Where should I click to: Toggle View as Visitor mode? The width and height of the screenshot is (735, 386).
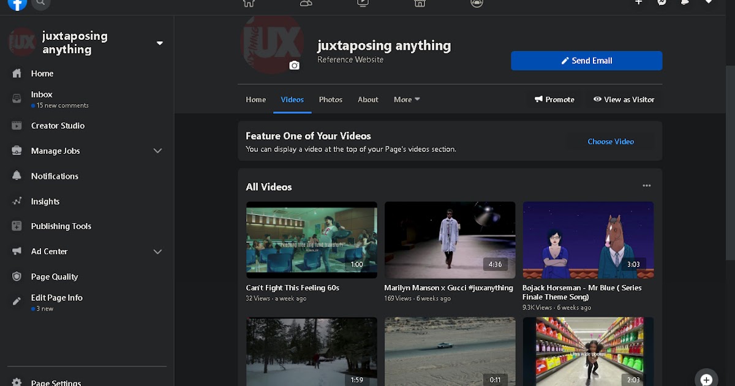click(624, 99)
